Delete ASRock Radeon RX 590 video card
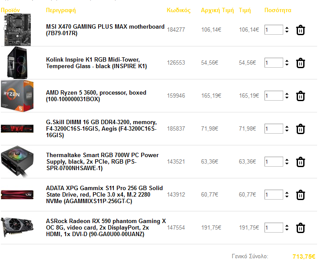Image resolution: width=321 pixels, height=263 pixels. (300, 228)
